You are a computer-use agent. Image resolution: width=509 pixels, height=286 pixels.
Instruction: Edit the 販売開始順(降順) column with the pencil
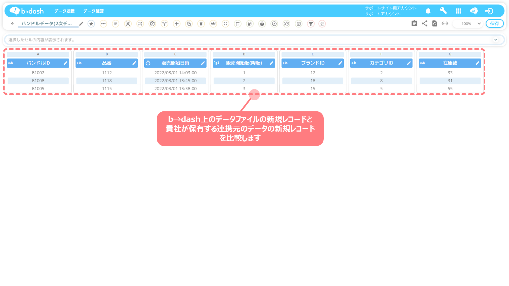(x=271, y=63)
